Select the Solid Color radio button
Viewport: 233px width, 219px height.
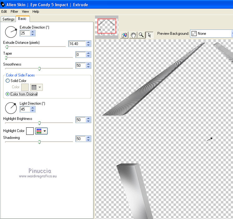[7, 80]
